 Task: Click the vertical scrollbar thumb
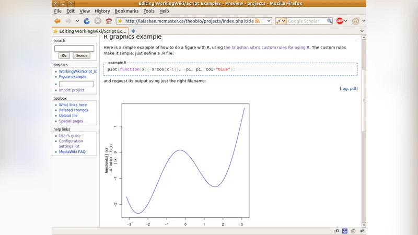(364, 100)
